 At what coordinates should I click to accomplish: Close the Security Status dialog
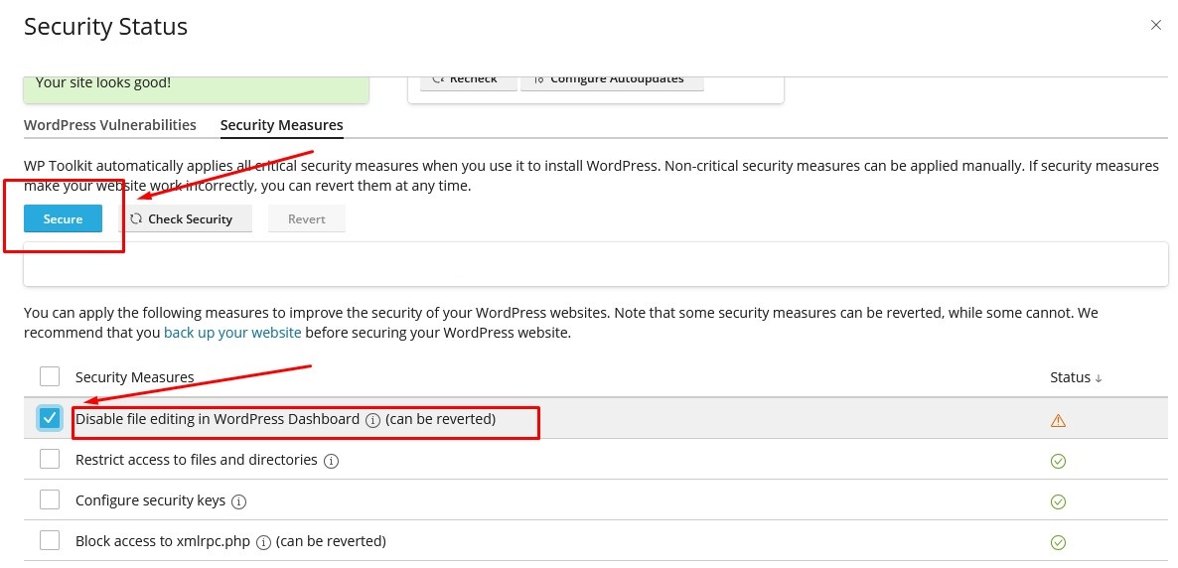click(x=1155, y=25)
